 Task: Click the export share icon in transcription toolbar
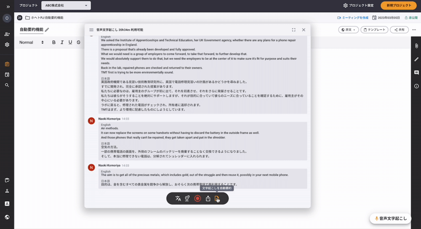(208, 199)
